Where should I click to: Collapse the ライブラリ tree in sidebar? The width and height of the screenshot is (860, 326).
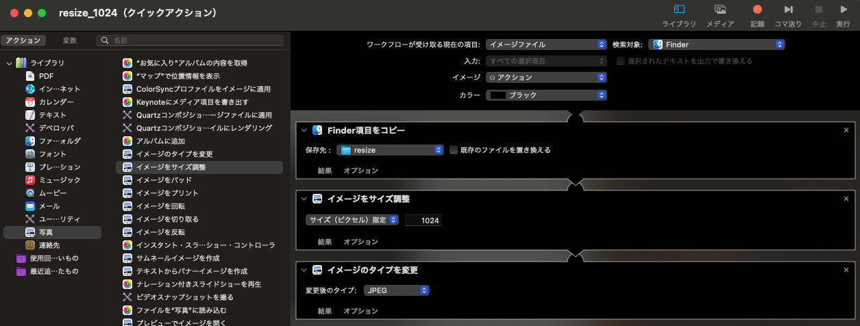9,63
